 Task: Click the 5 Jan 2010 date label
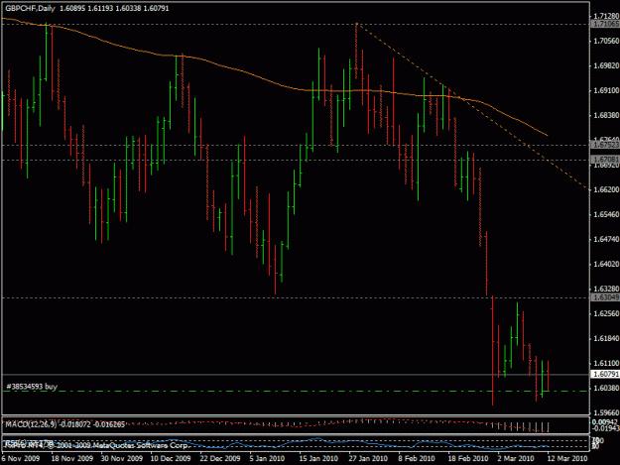tap(267, 458)
